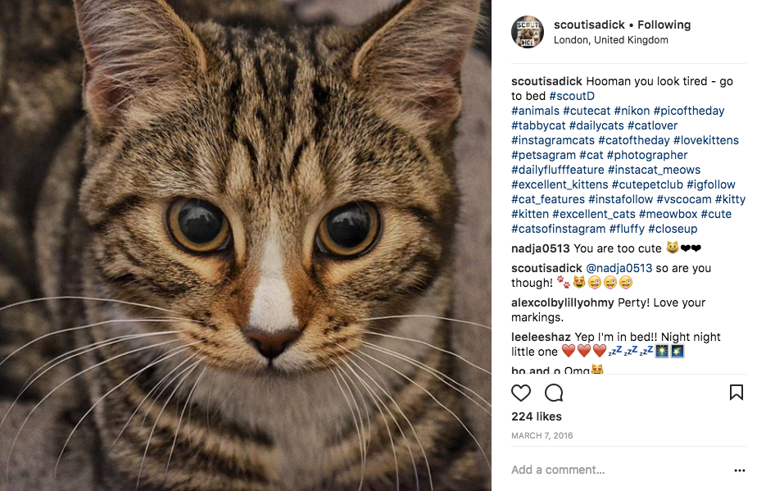
Task: Open the #catsofinstagram hashtag link
Action: (x=558, y=229)
